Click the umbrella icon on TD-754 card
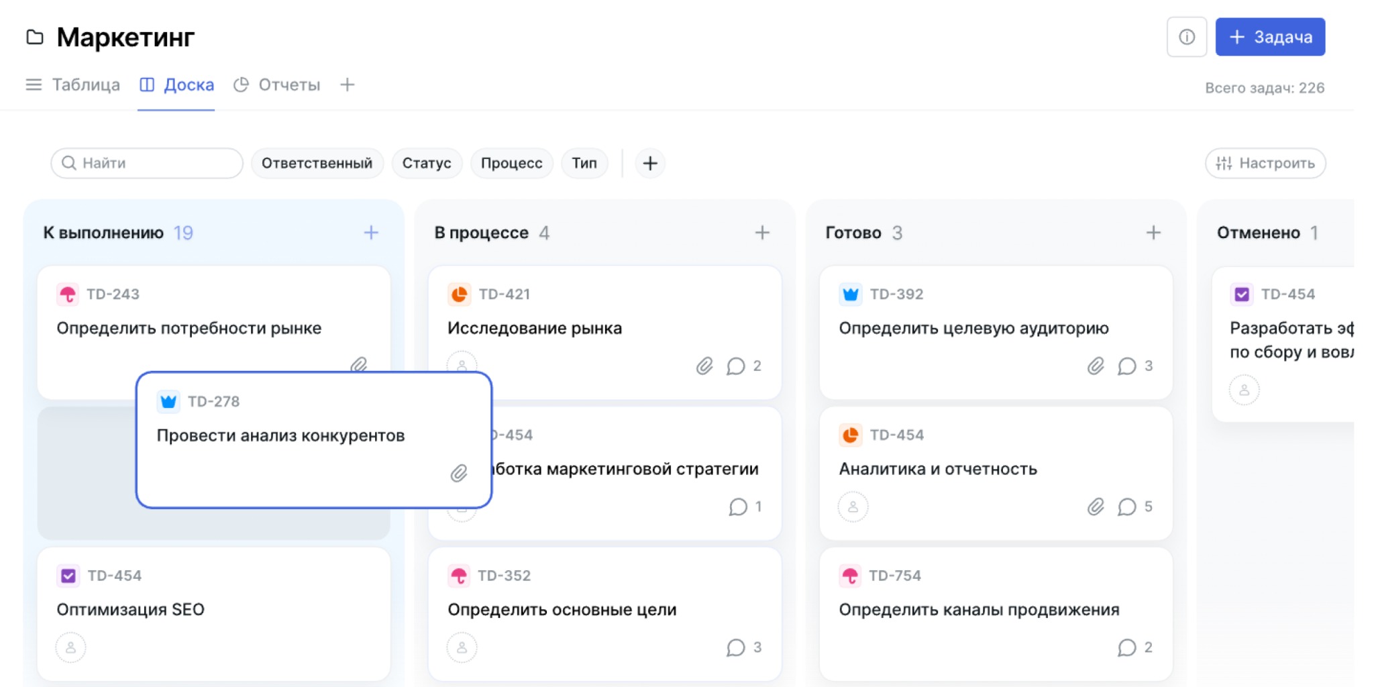 tap(850, 576)
